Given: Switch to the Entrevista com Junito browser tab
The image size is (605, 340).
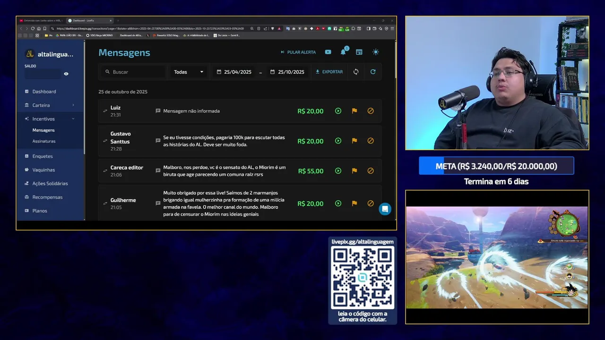Looking at the screenshot, I should pos(41,21).
